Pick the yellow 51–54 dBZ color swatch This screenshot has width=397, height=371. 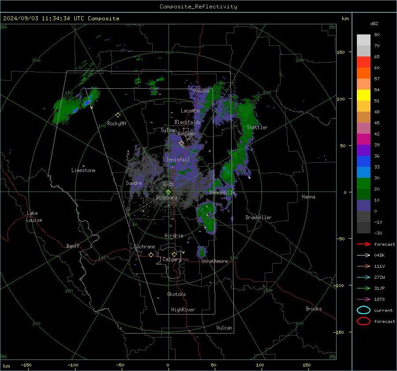(363, 95)
